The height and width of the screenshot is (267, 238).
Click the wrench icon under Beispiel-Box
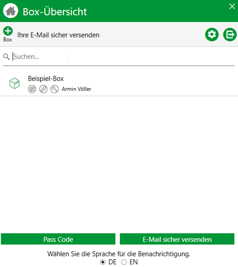tap(55, 89)
